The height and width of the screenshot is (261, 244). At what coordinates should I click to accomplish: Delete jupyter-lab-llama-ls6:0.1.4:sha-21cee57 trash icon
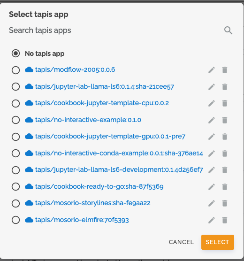[x=225, y=87]
